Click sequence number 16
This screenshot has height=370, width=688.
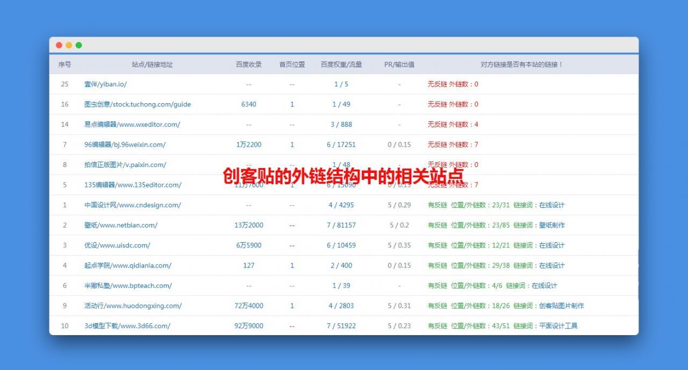click(x=64, y=104)
